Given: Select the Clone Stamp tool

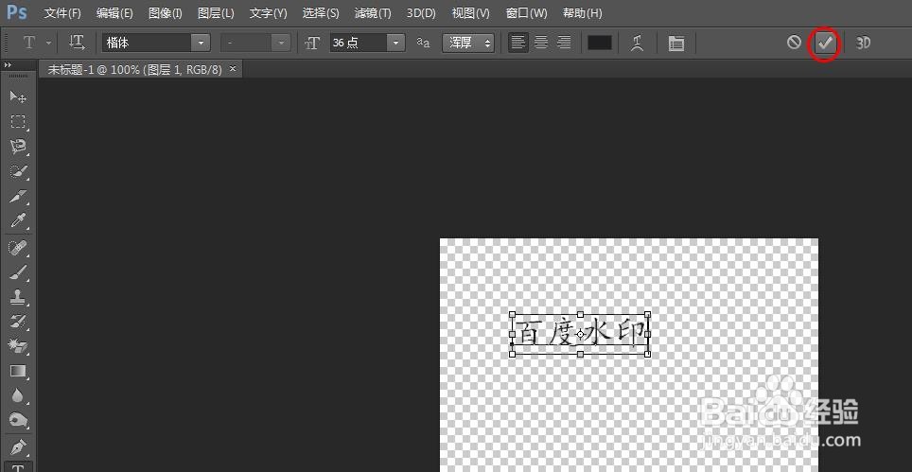Looking at the screenshot, I should click(x=18, y=298).
